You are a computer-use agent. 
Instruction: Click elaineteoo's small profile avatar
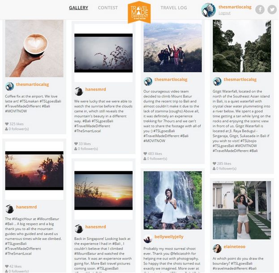[217, 249]
